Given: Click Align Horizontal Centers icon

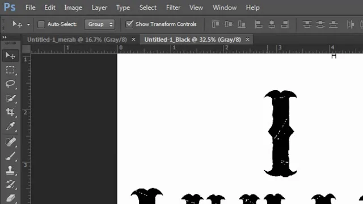Looking at the screenshot, I should click(x=272, y=24).
